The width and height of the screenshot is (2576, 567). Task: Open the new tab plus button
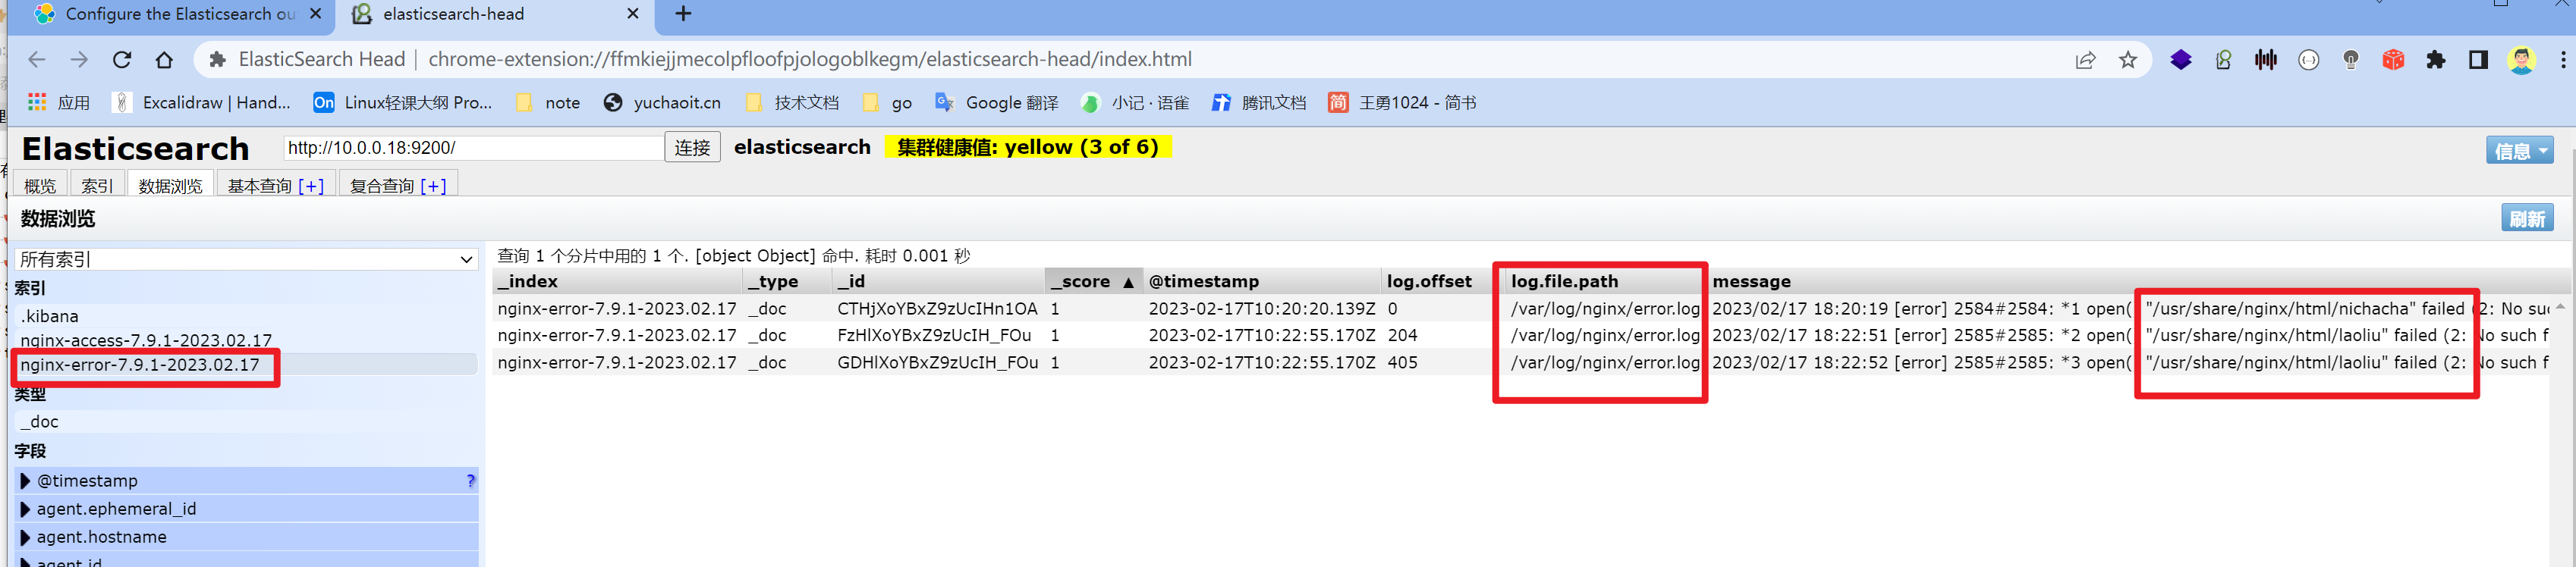click(x=683, y=14)
